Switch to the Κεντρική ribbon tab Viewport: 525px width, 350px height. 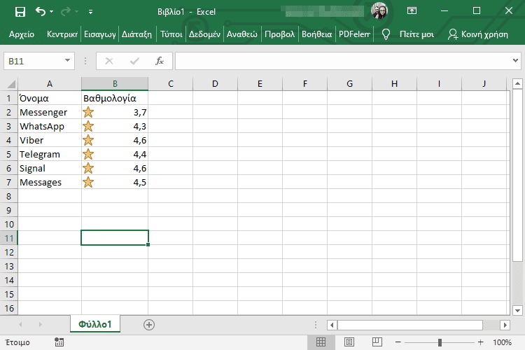[62, 34]
